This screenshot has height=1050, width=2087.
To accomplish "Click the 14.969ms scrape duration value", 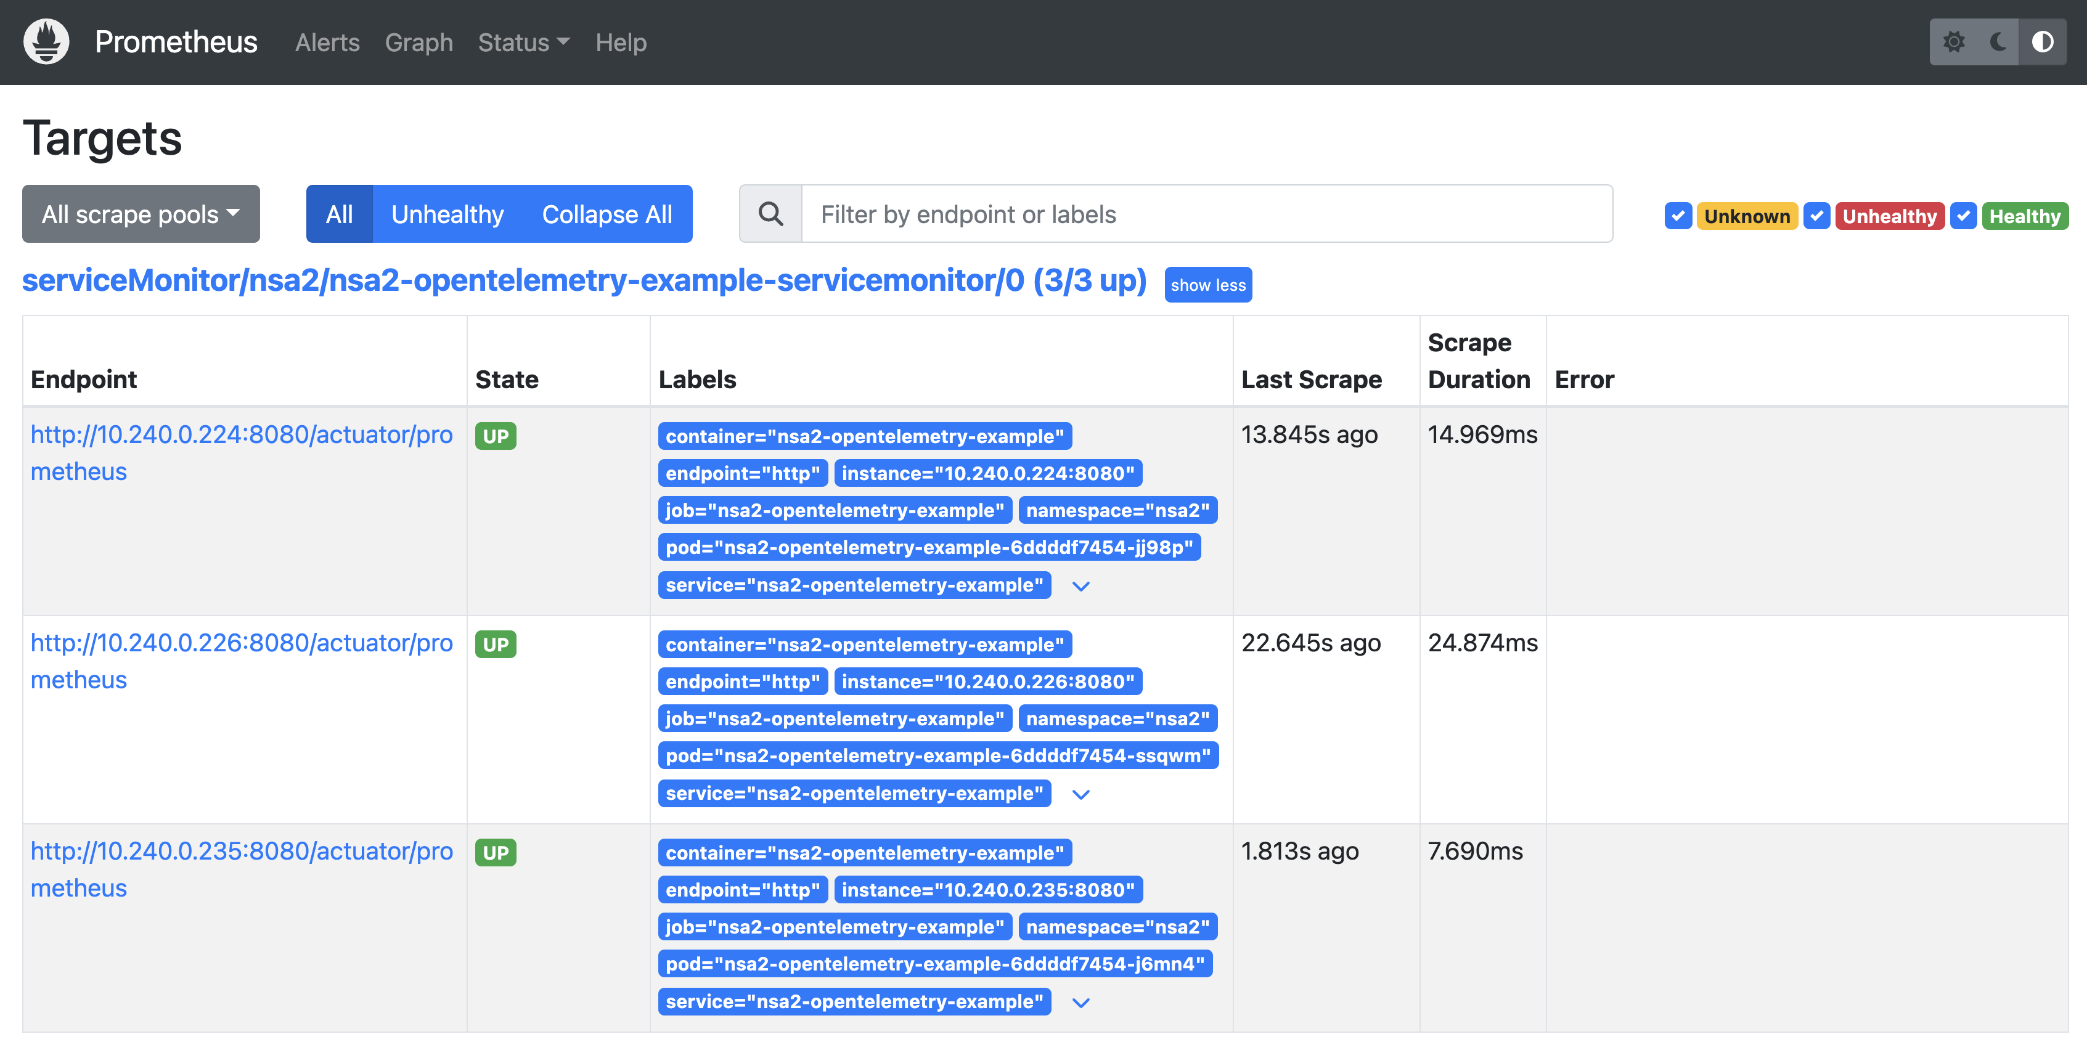I will pos(1482,435).
